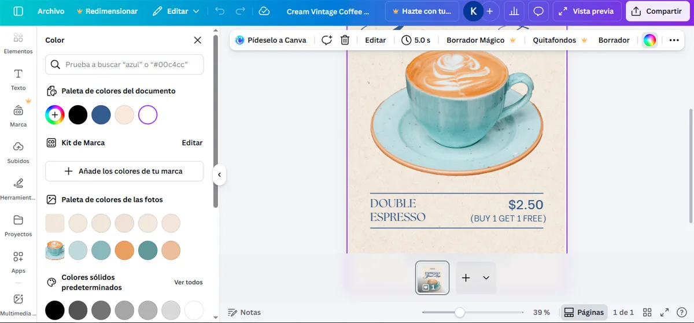Screen dimensions: 694x323
Task: Expand the Editar mode dropdown
Action: (176, 11)
